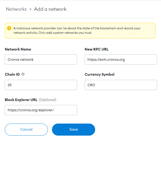Screen dimensions: 161x178
Task: Click the (Optional) hint text
Action: [x=48, y=100]
